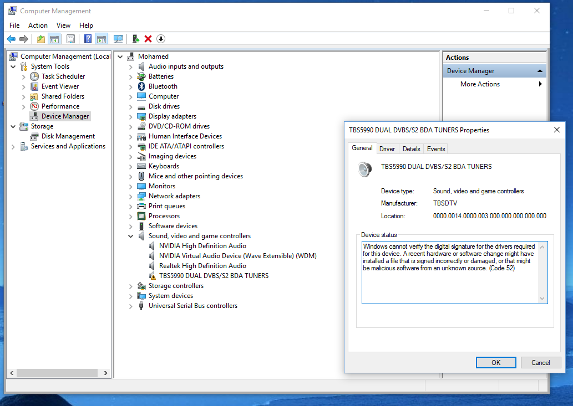Viewport: 573px width, 406px height.
Task: Toggle Show/Hide Action Pane toolbar icon
Action: pos(101,39)
